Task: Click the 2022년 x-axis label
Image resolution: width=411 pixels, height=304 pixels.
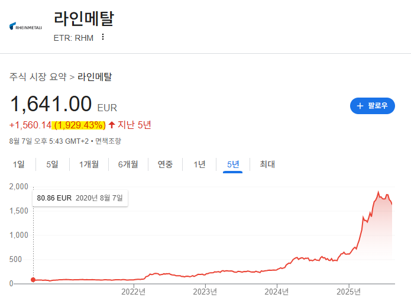Action: tap(133, 292)
